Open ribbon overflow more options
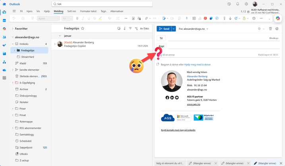 [261, 18]
